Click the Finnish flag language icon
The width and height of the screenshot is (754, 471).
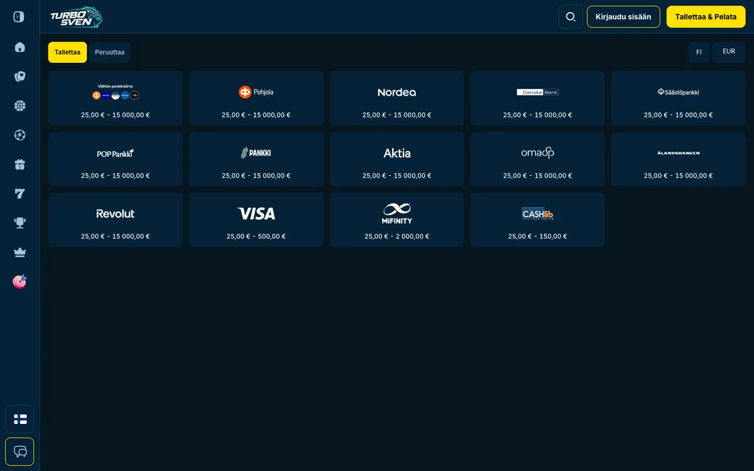pos(19,420)
